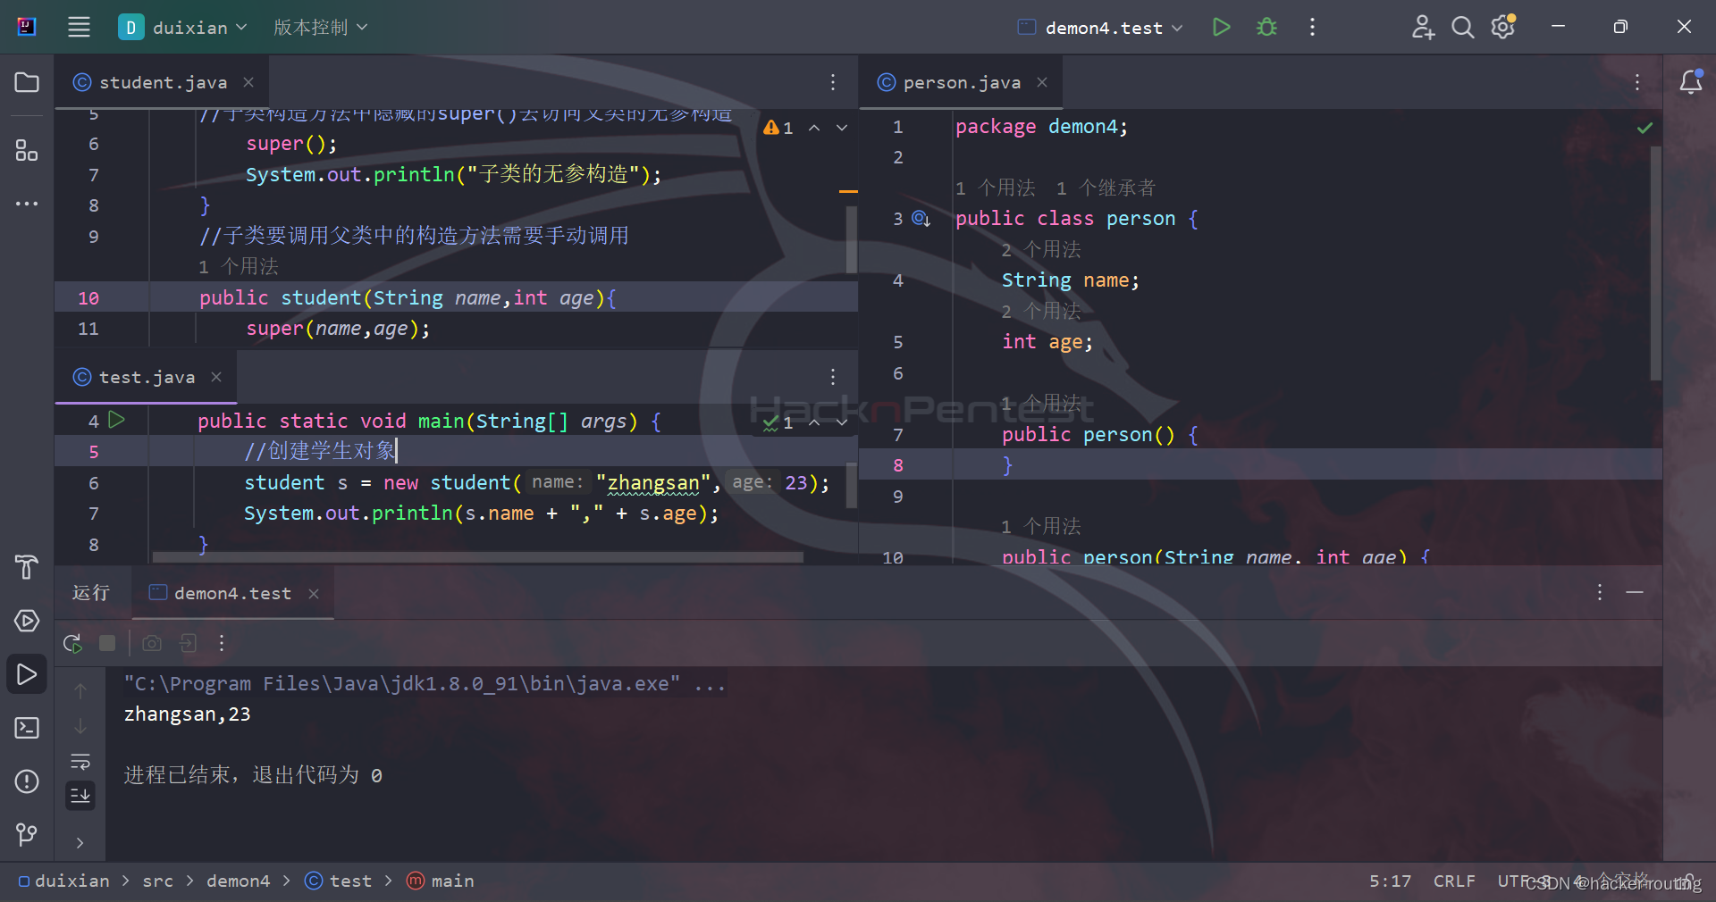The width and height of the screenshot is (1716, 902).
Task: Open Code With Me collaboration icon
Action: point(1422,27)
